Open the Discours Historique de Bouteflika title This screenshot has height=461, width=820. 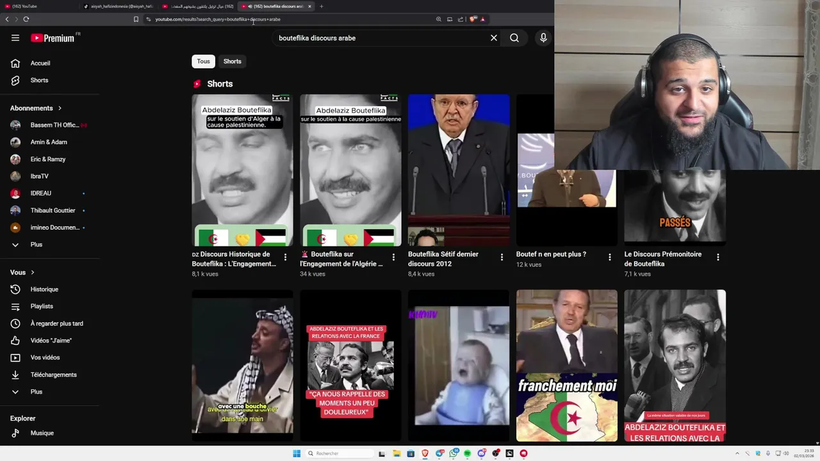pos(235,259)
